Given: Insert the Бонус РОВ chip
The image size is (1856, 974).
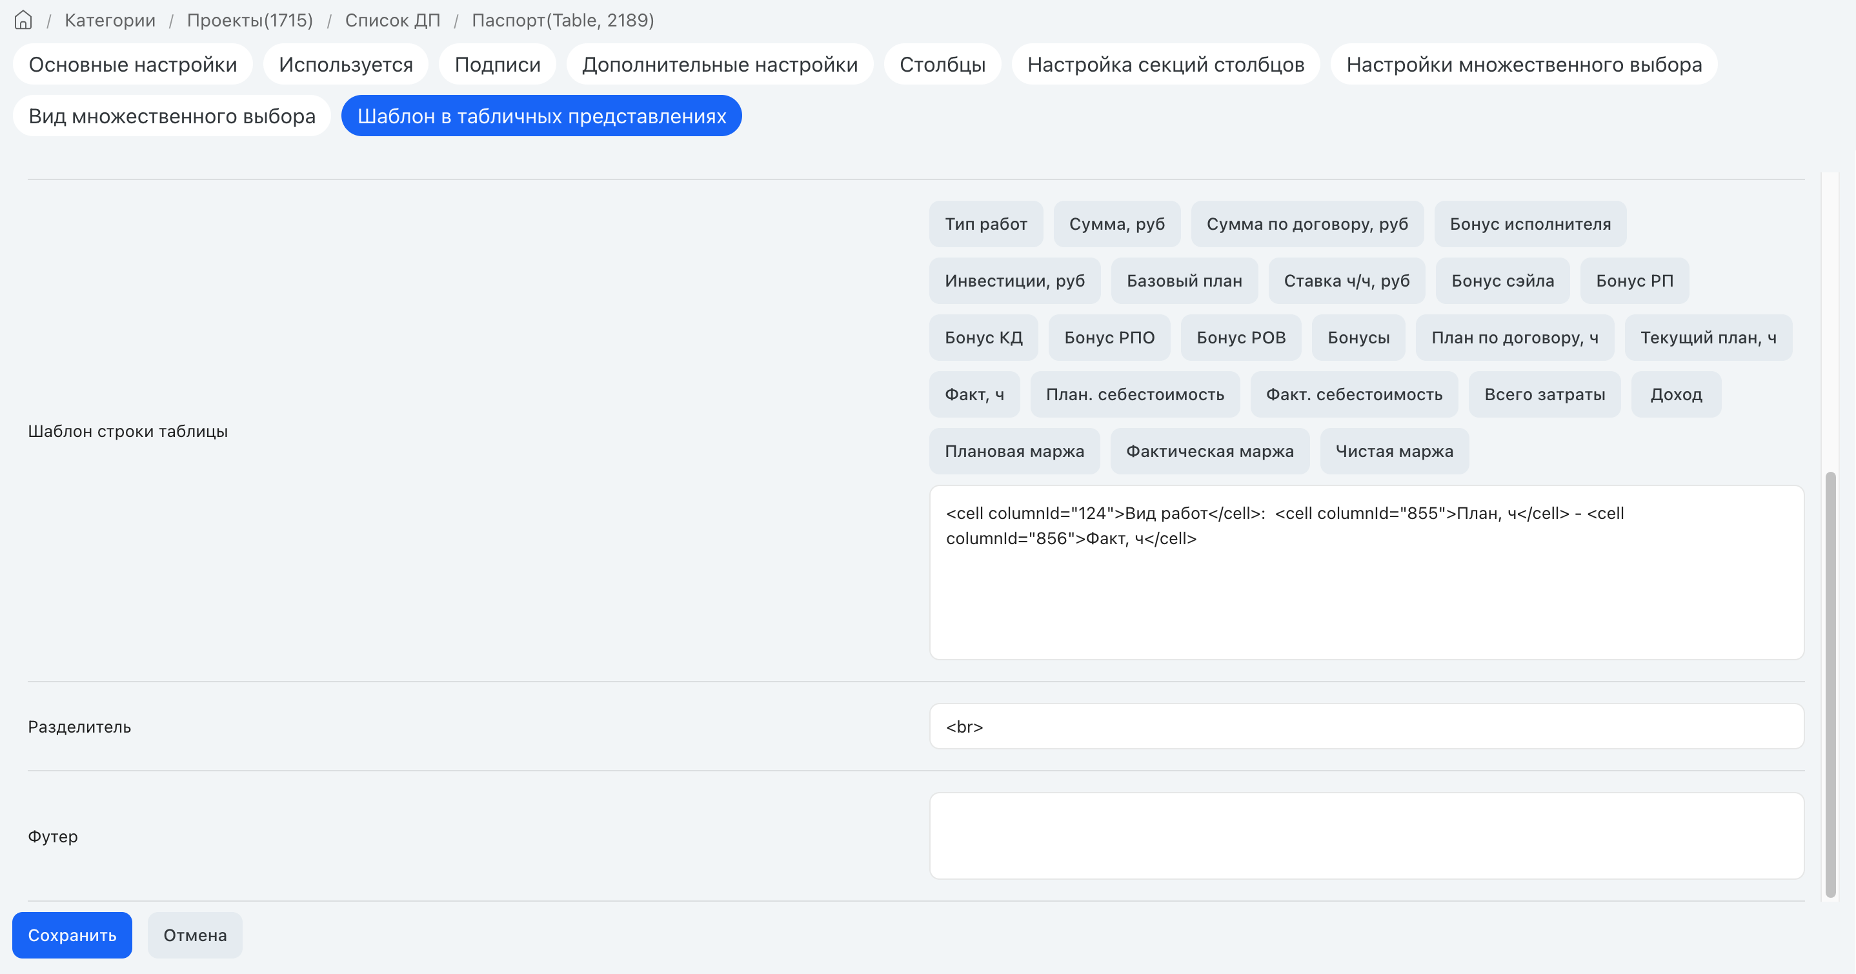Looking at the screenshot, I should [x=1241, y=338].
